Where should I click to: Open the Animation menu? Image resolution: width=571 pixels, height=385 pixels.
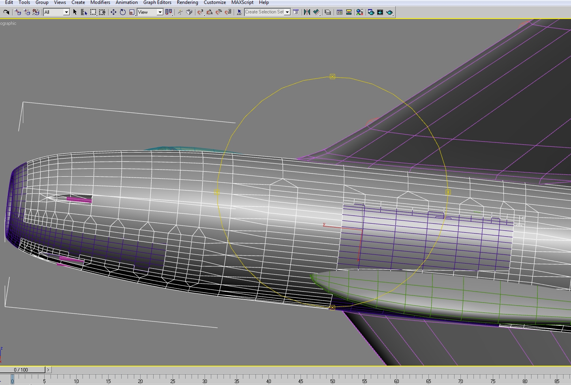[x=127, y=2]
